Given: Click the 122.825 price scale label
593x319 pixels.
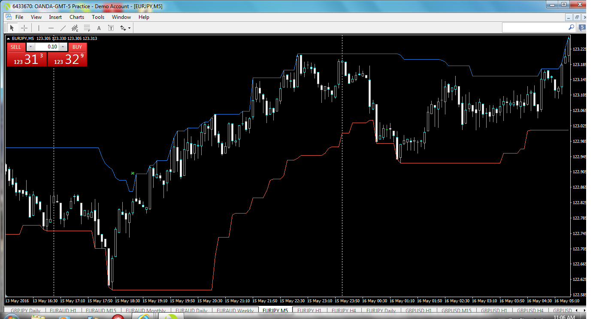Looking at the screenshot, I should point(579,203).
